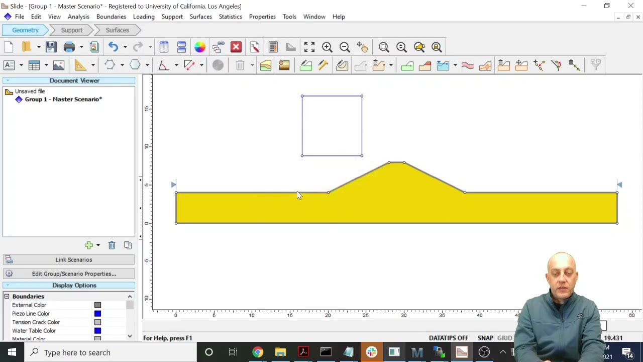Add a text box annotation tool
The height and width of the screenshot is (362, 643).
[x=9, y=65]
